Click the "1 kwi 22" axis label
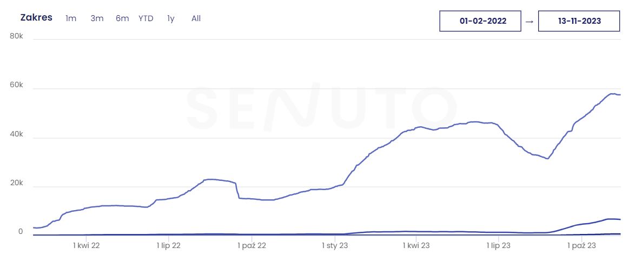 click(87, 245)
